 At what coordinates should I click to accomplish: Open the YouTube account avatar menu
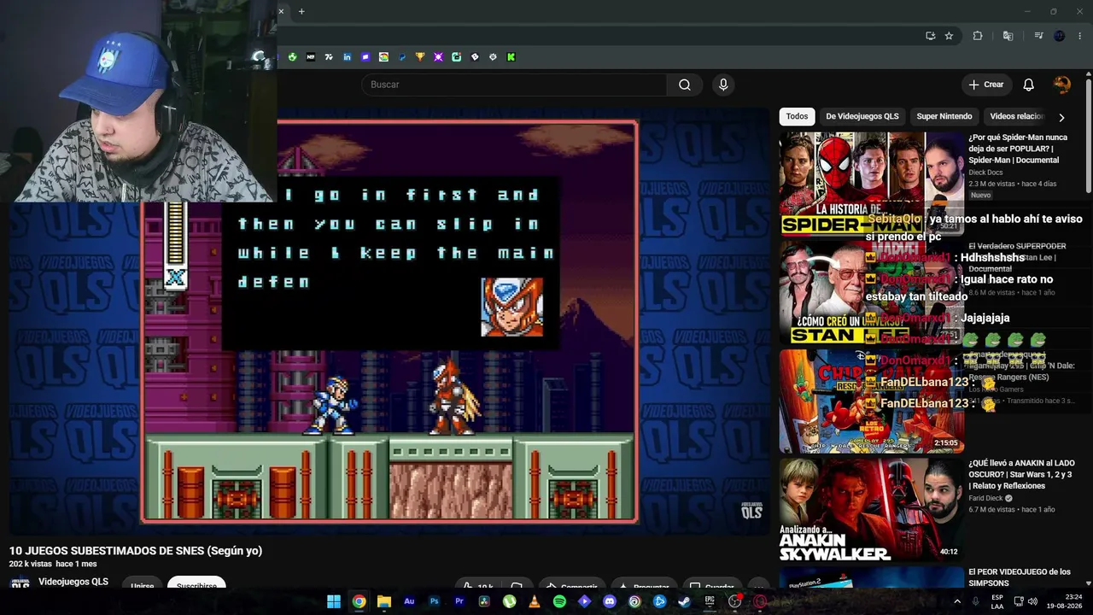coord(1062,85)
